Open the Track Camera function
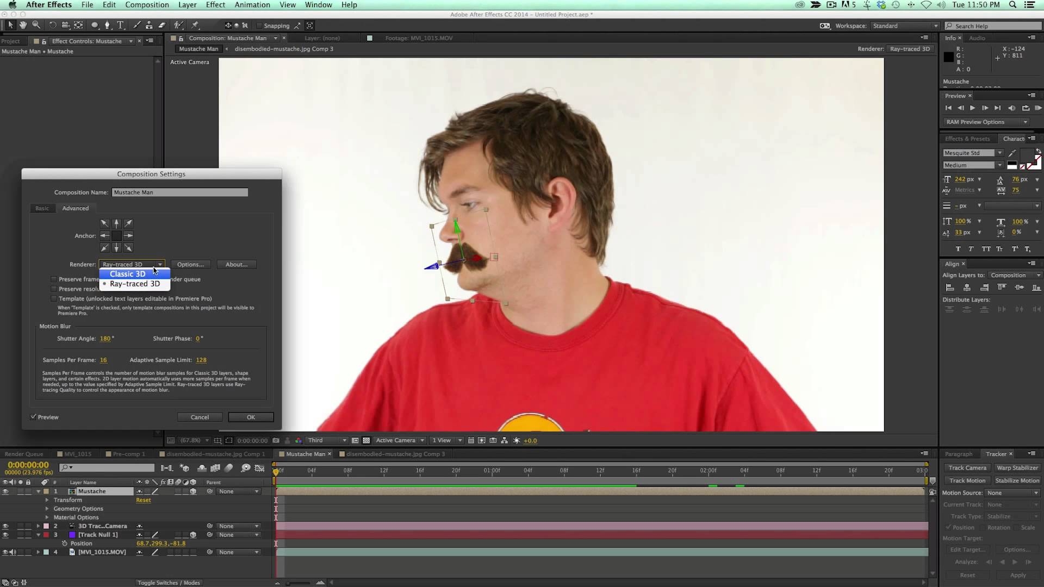This screenshot has width=1044, height=587. [x=967, y=466]
